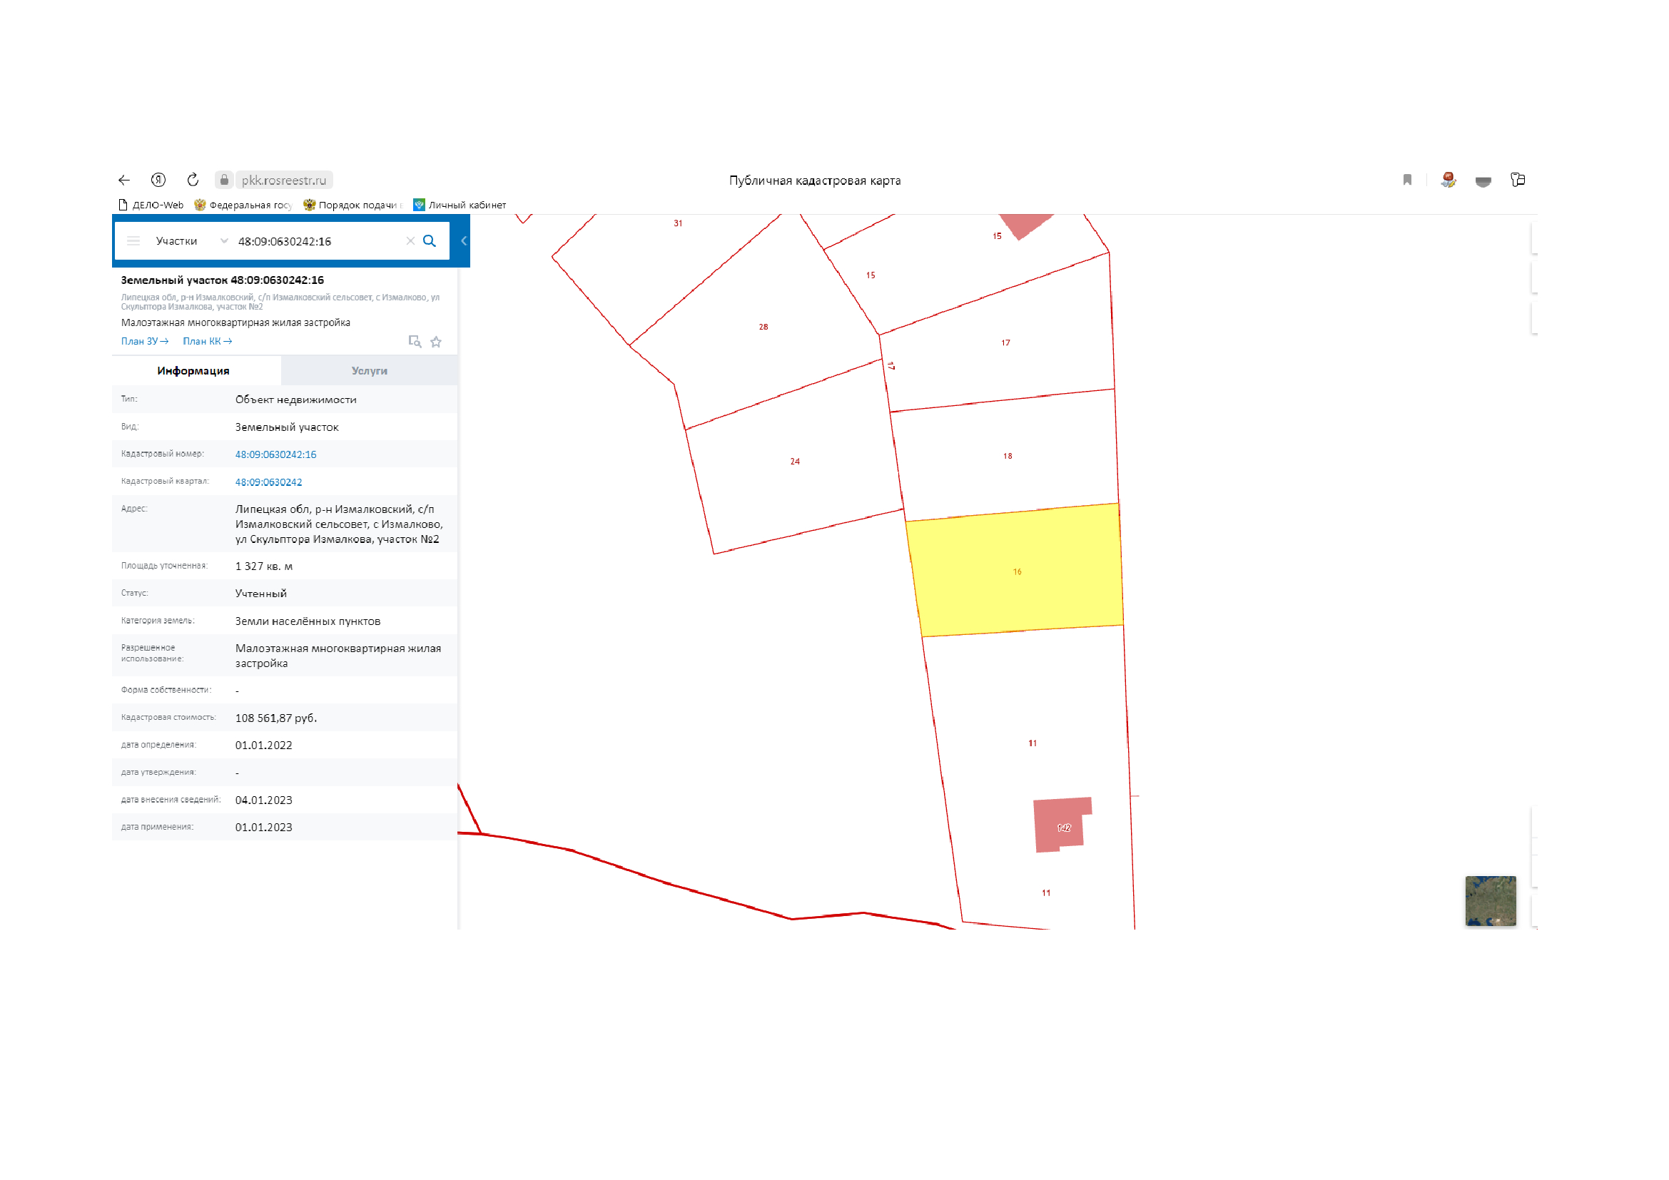Run search with magnifier icon
1669x1180 pixels.
click(x=430, y=241)
